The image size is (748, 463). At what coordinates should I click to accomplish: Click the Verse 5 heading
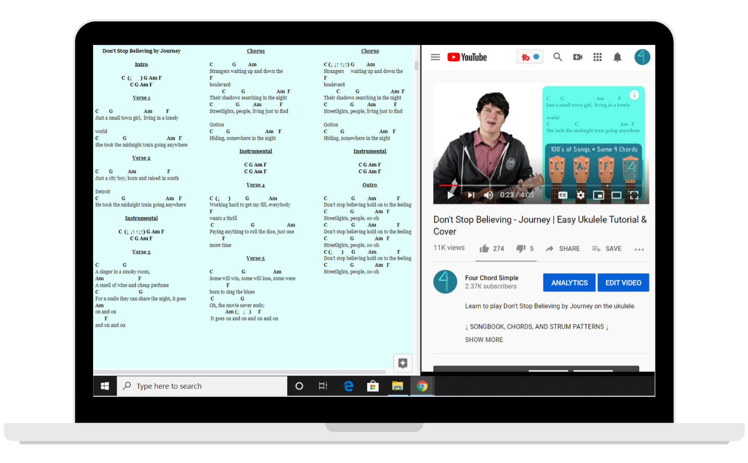click(x=256, y=258)
